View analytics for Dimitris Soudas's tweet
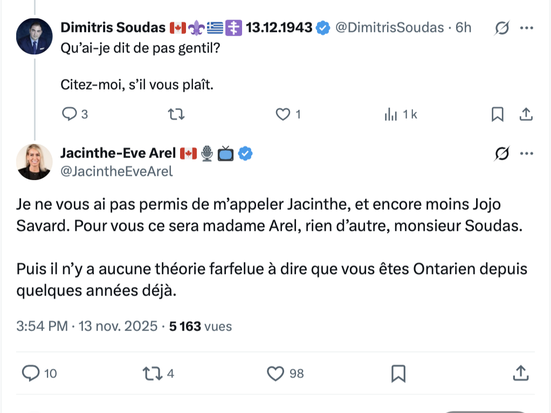This screenshot has width=551, height=413. (x=390, y=114)
